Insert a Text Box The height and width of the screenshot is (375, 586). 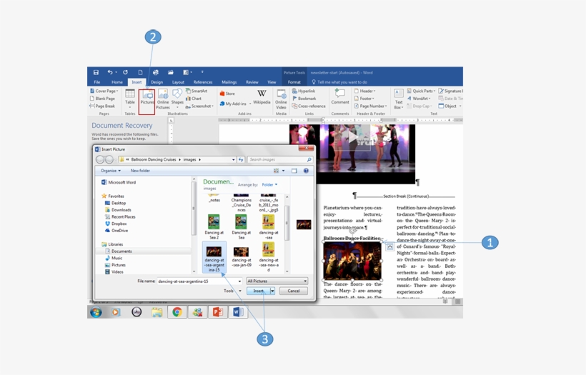[398, 99]
